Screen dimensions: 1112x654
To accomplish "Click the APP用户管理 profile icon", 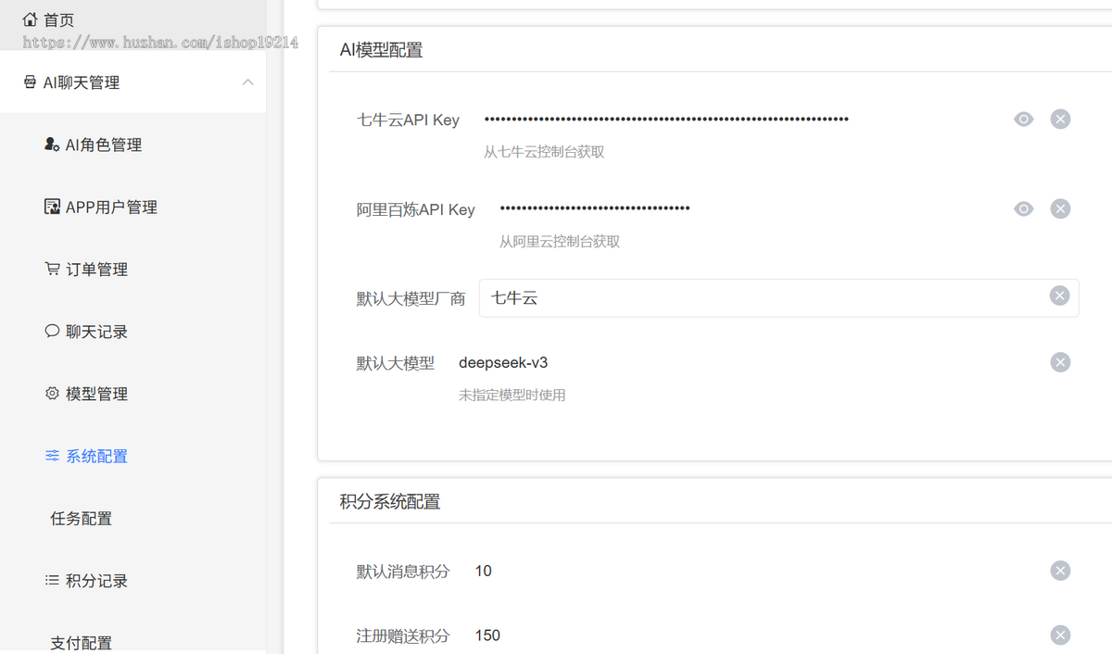I will click(52, 207).
